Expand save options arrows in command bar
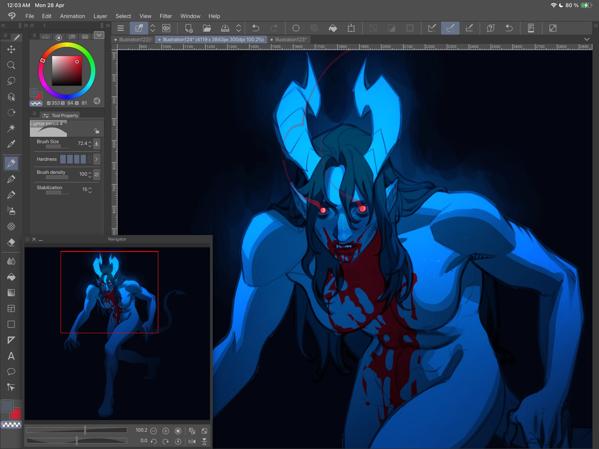Image resolution: width=599 pixels, height=449 pixels. 238,28
